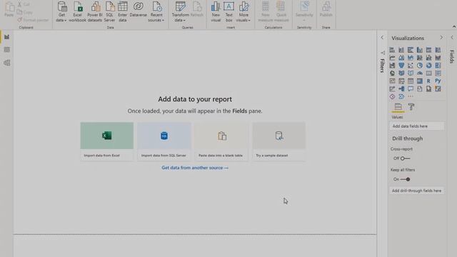Screen dimensions: 457x257
Task: Insert a New visual
Action: point(216,11)
